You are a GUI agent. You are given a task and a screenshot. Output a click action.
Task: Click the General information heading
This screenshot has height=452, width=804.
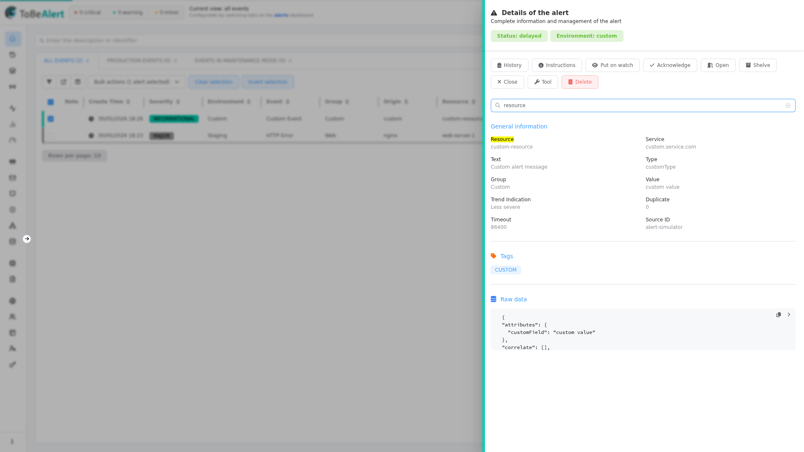(x=519, y=126)
